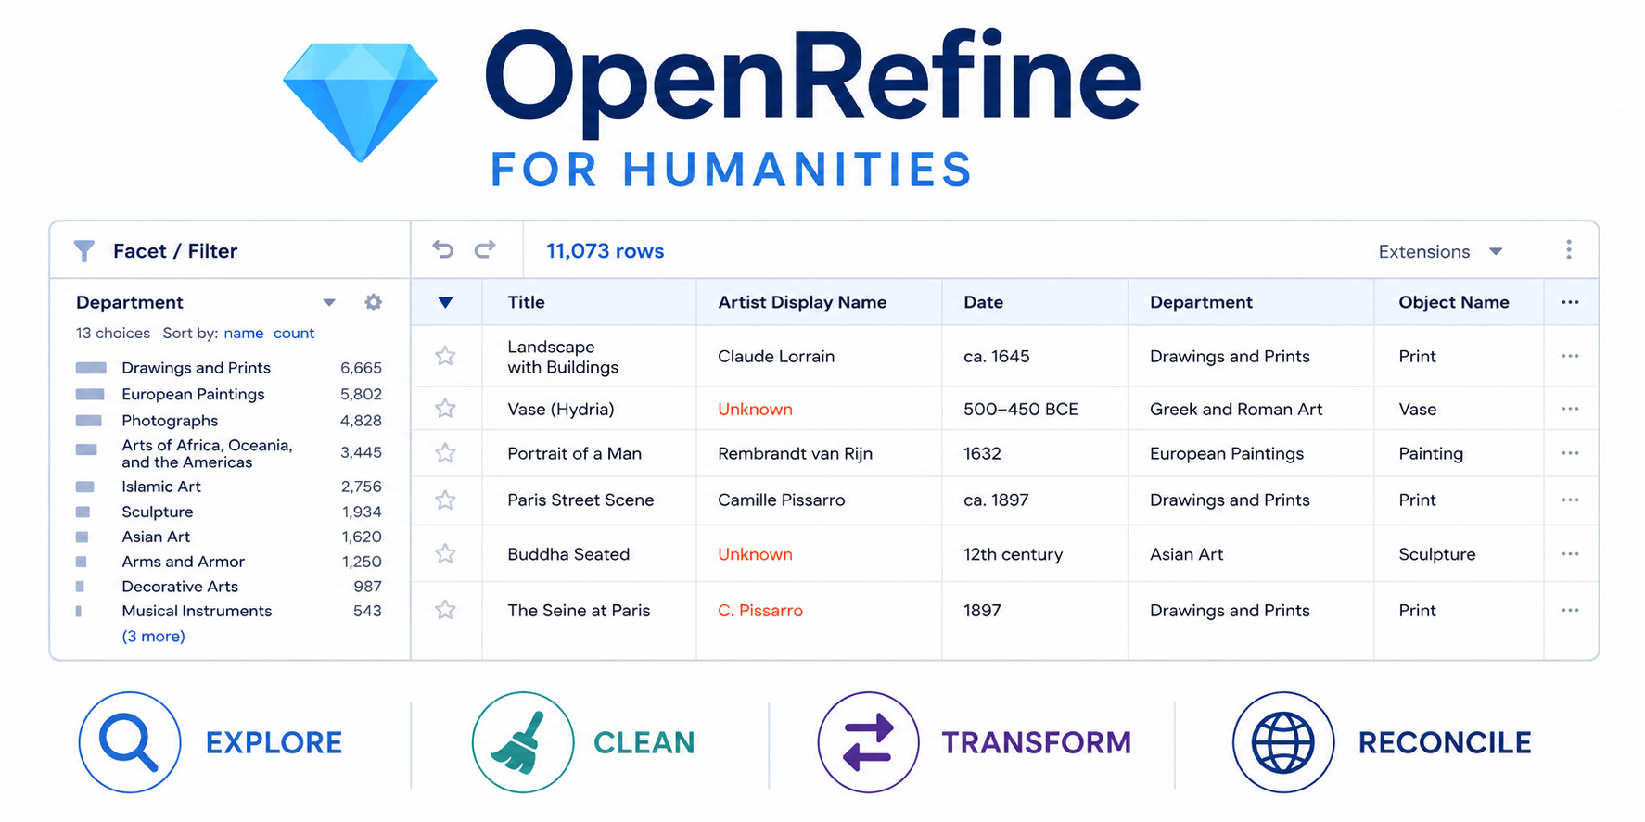
Task: Select Sculpture facet choice
Action: pyautogui.click(x=158, y=512)
